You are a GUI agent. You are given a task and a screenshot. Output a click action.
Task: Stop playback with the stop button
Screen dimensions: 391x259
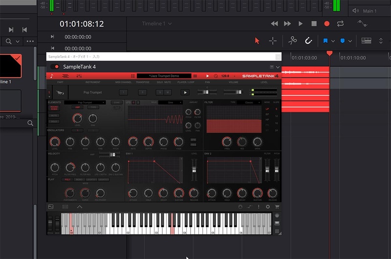tap(314, 23)
